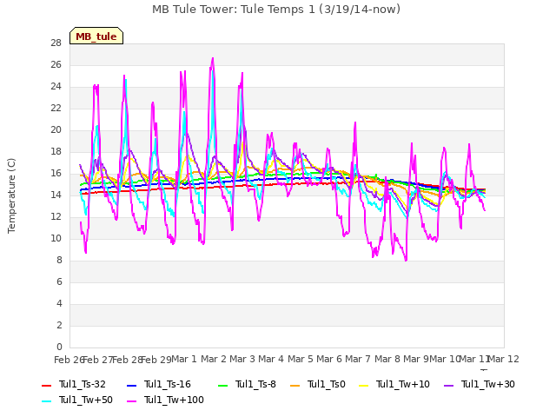Click the yellow Tul1_Tw+10 legend swatch
Screen dimensions: 556x417
pos(363,385)
